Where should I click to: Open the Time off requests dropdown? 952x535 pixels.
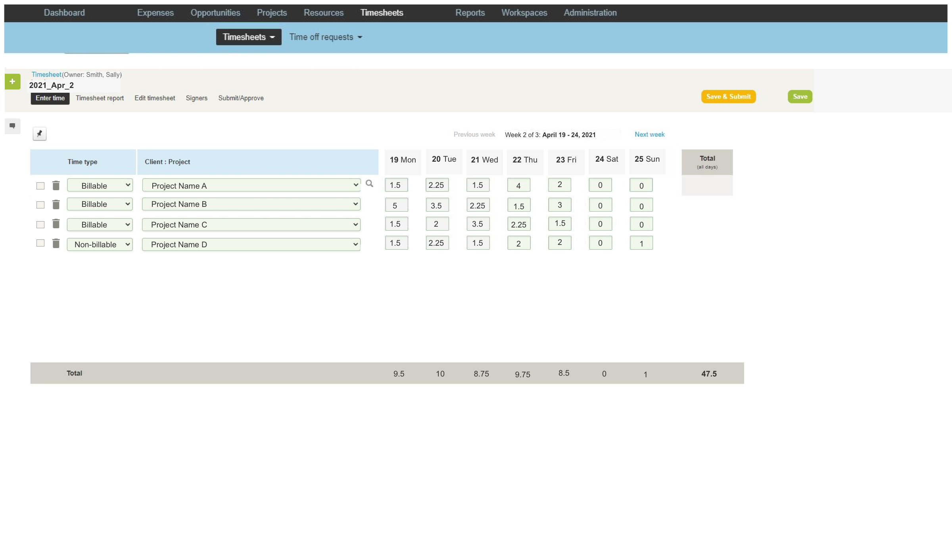(325, 37)
